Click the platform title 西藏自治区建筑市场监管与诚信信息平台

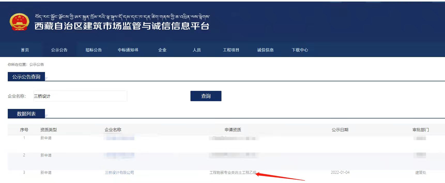tap(122, 26)
